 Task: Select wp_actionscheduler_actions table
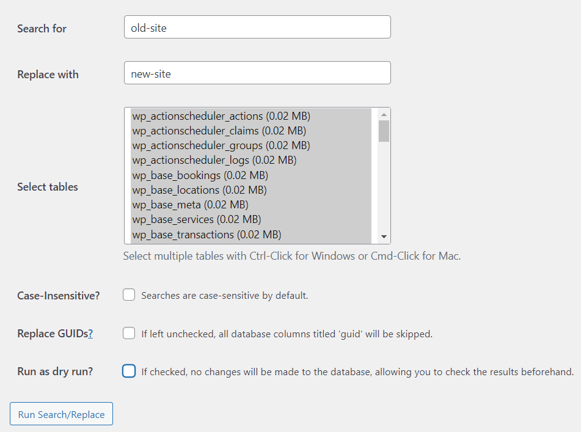point(251,116)
